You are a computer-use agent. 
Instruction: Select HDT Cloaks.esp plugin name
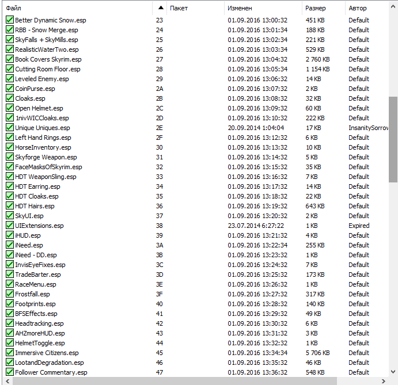pyautogui.click(x=37, y=196)
